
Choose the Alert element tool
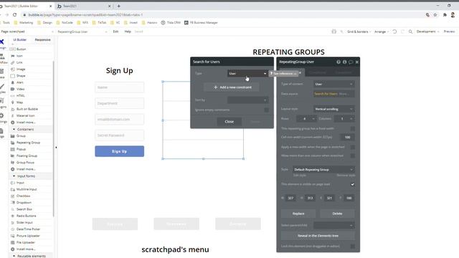tap(19, 82)
